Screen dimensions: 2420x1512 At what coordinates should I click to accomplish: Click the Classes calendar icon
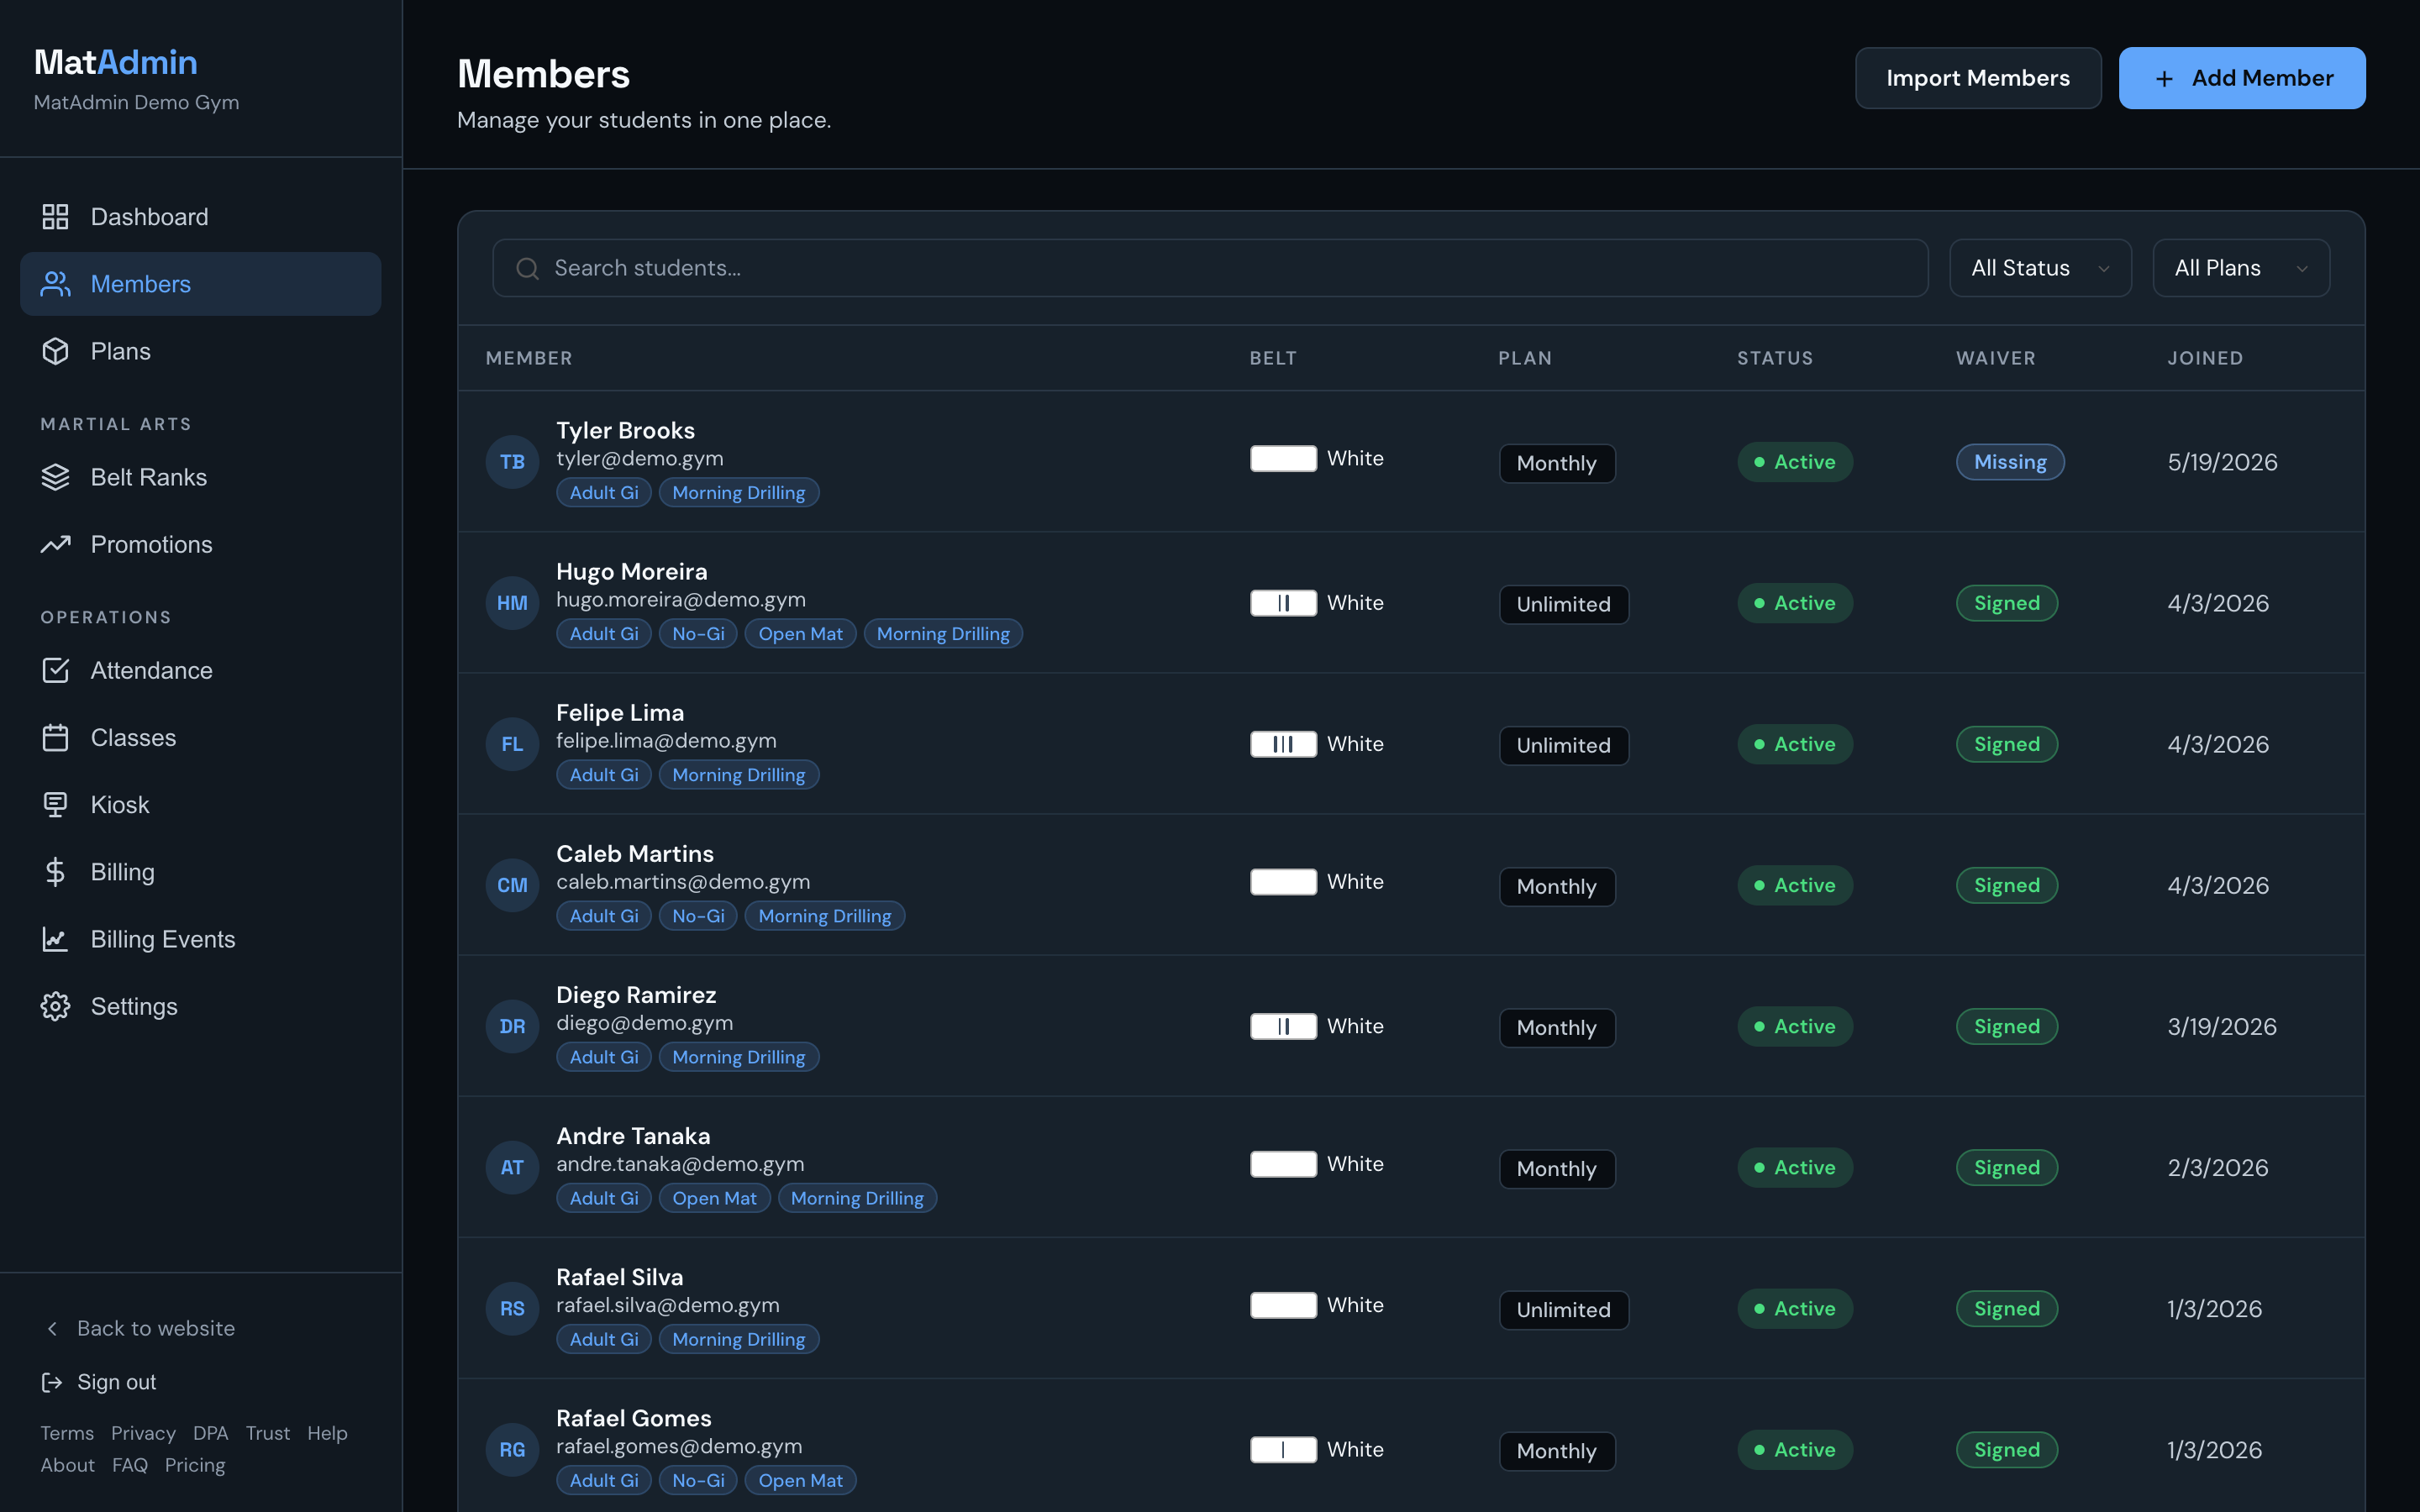point(55,737)
